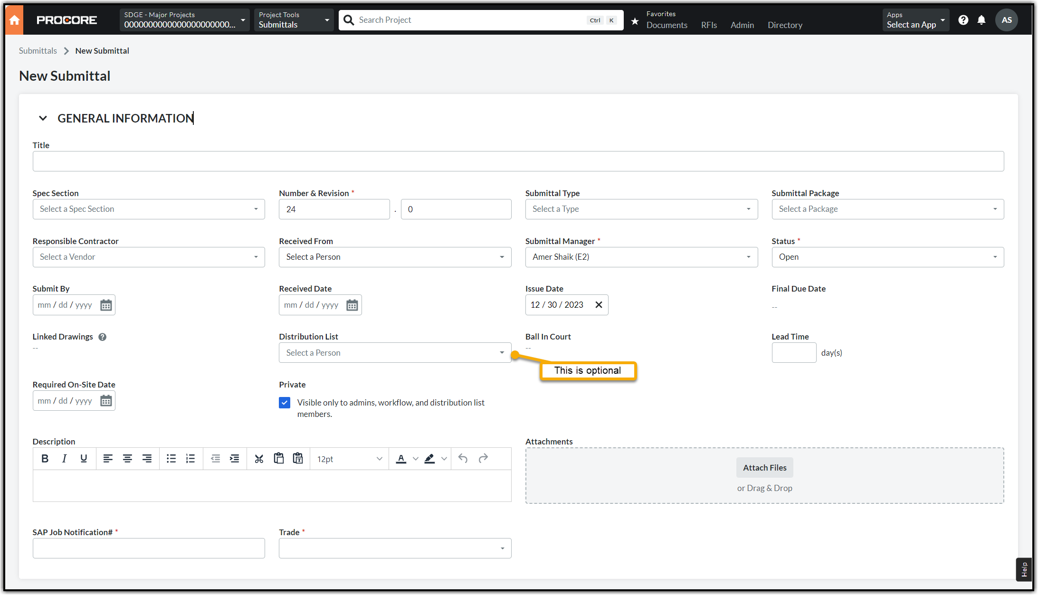Open the Received Date calendar icon
This screenshot has height=595, width=1038.
[352, 305]
